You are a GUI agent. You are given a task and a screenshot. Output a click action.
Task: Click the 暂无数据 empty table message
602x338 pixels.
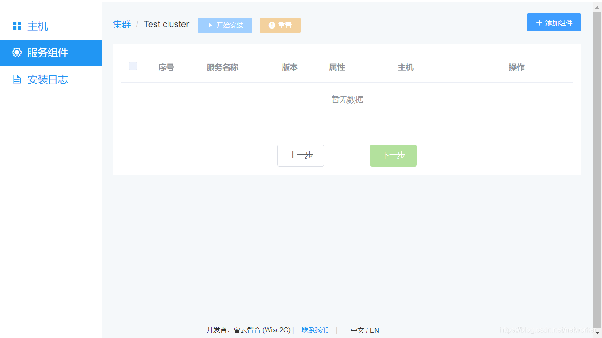347,100
